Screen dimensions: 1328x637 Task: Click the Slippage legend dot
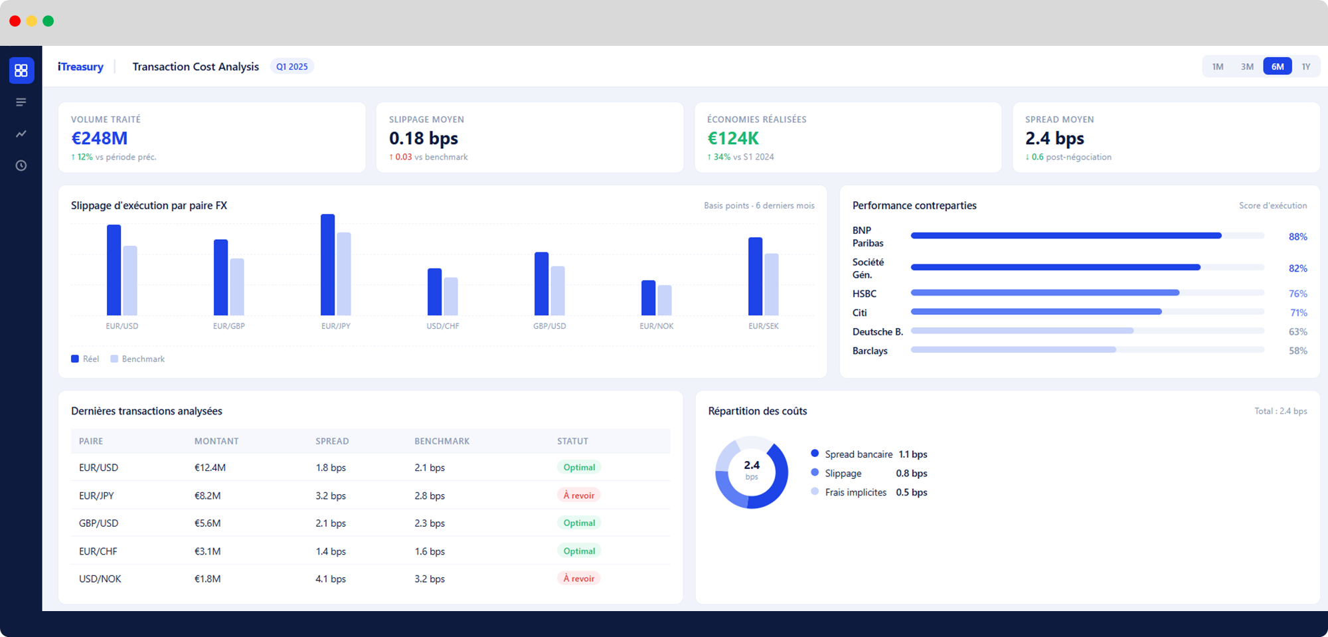pyautogui.click(x=815, y=472)
